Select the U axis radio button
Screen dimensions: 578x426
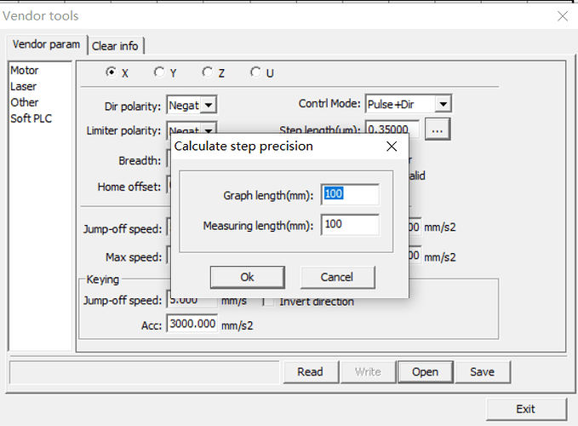coord(255,72)
